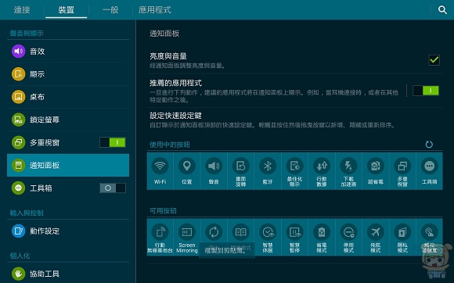Image resolution: width=454 pixels, height=283 pixels.
Task: Toggle the 亮度與音量 checkbox
Action: pyautogui.click(x=434, y=60)
